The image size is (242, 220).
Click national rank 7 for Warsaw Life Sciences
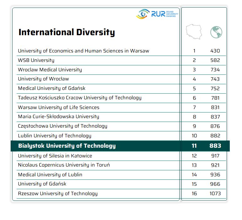click(x=194, y=107)
